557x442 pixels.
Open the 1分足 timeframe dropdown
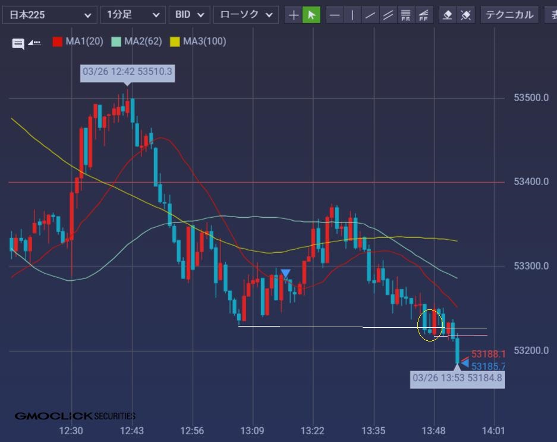tap(133, 15)
